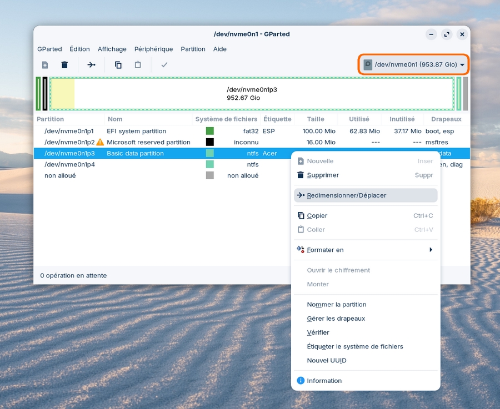This screenshot has width=500, height=409.
Task: Click the copy partition toolbar icon
Action: [118, 65]
